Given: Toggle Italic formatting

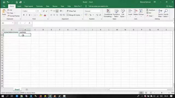Looking at the screenshot, I should (27, 15).
